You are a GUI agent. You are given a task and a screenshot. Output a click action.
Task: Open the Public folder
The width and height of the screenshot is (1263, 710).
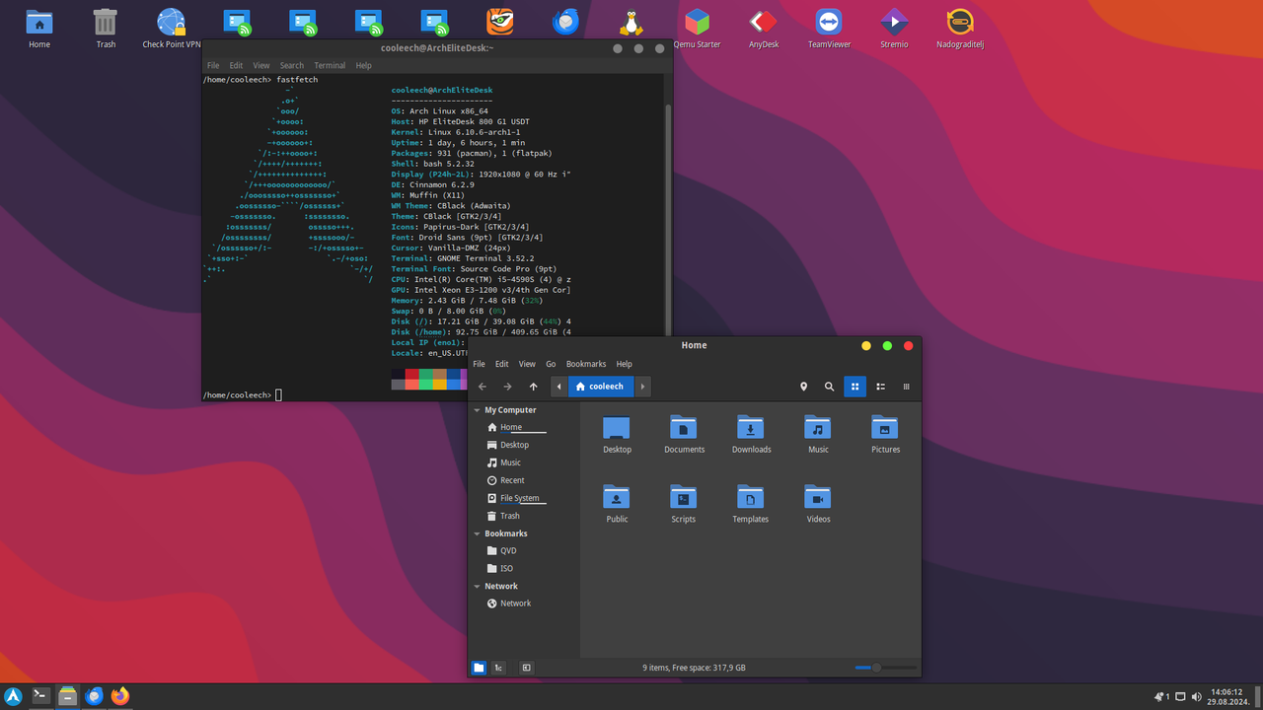[x=617, y=504]
